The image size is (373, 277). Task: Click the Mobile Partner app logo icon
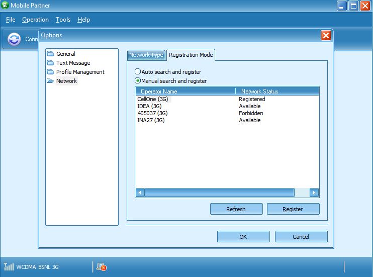click(5, 5)
